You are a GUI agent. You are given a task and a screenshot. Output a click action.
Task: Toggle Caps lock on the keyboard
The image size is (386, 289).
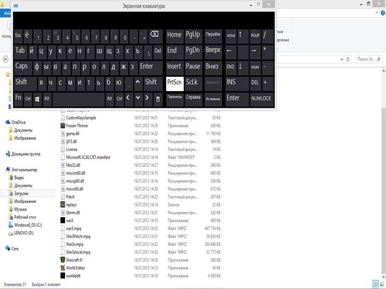pos(22,66)
